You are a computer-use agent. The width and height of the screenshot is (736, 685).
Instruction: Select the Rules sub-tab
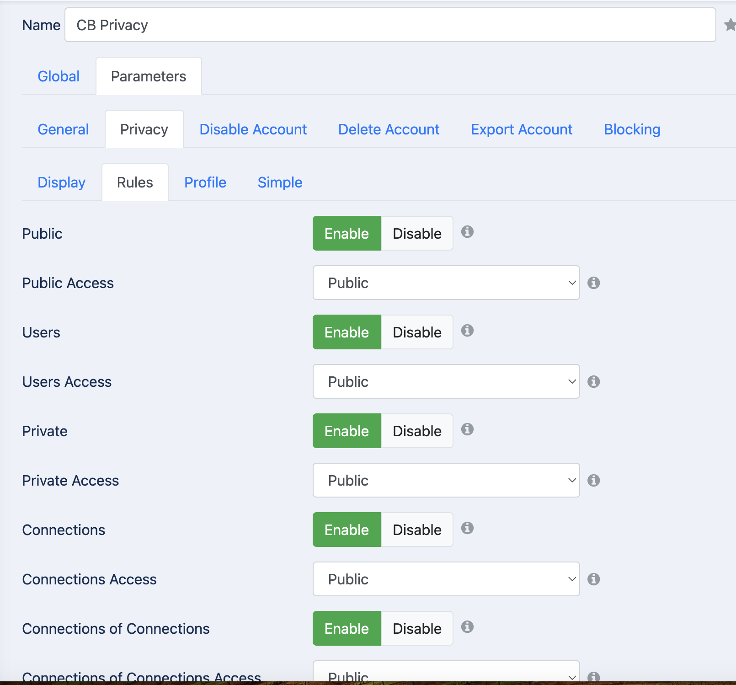(135, 182)
